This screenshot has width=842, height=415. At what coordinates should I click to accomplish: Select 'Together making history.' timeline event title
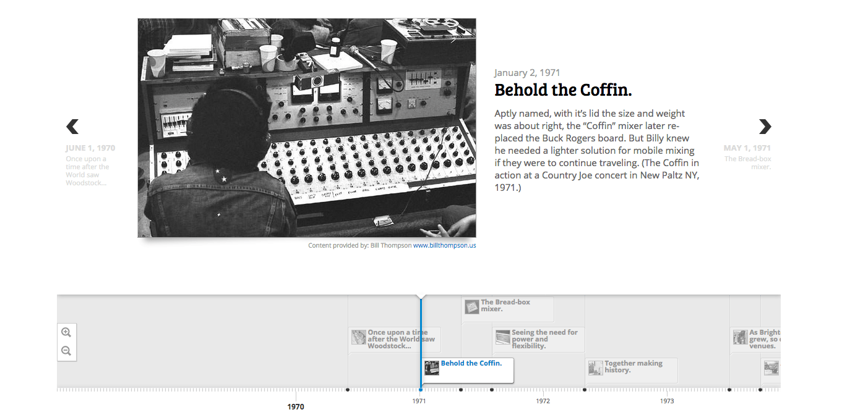(634, 367)
